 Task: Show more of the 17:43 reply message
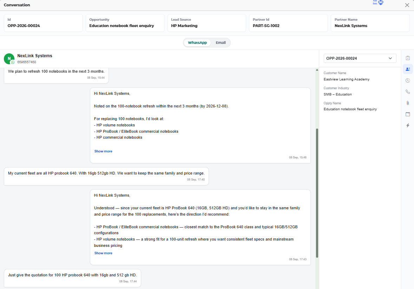click(103, 253)
